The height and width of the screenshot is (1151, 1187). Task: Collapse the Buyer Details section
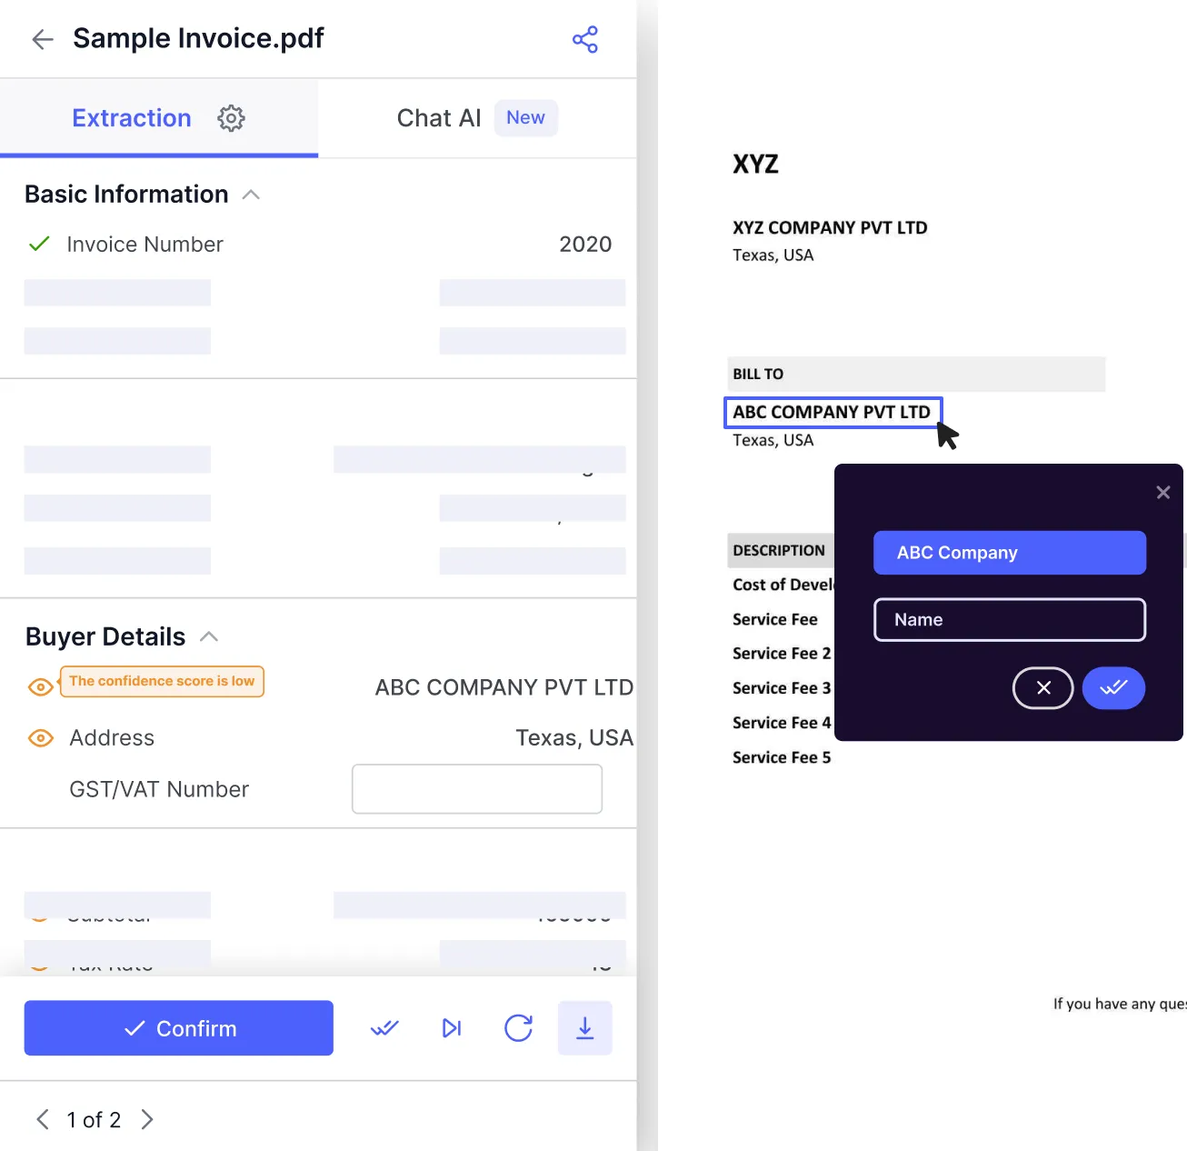point(209,636)
